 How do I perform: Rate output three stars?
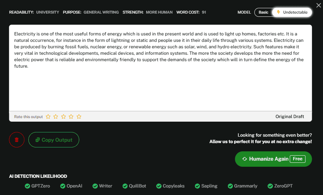(x=63, y=117)
